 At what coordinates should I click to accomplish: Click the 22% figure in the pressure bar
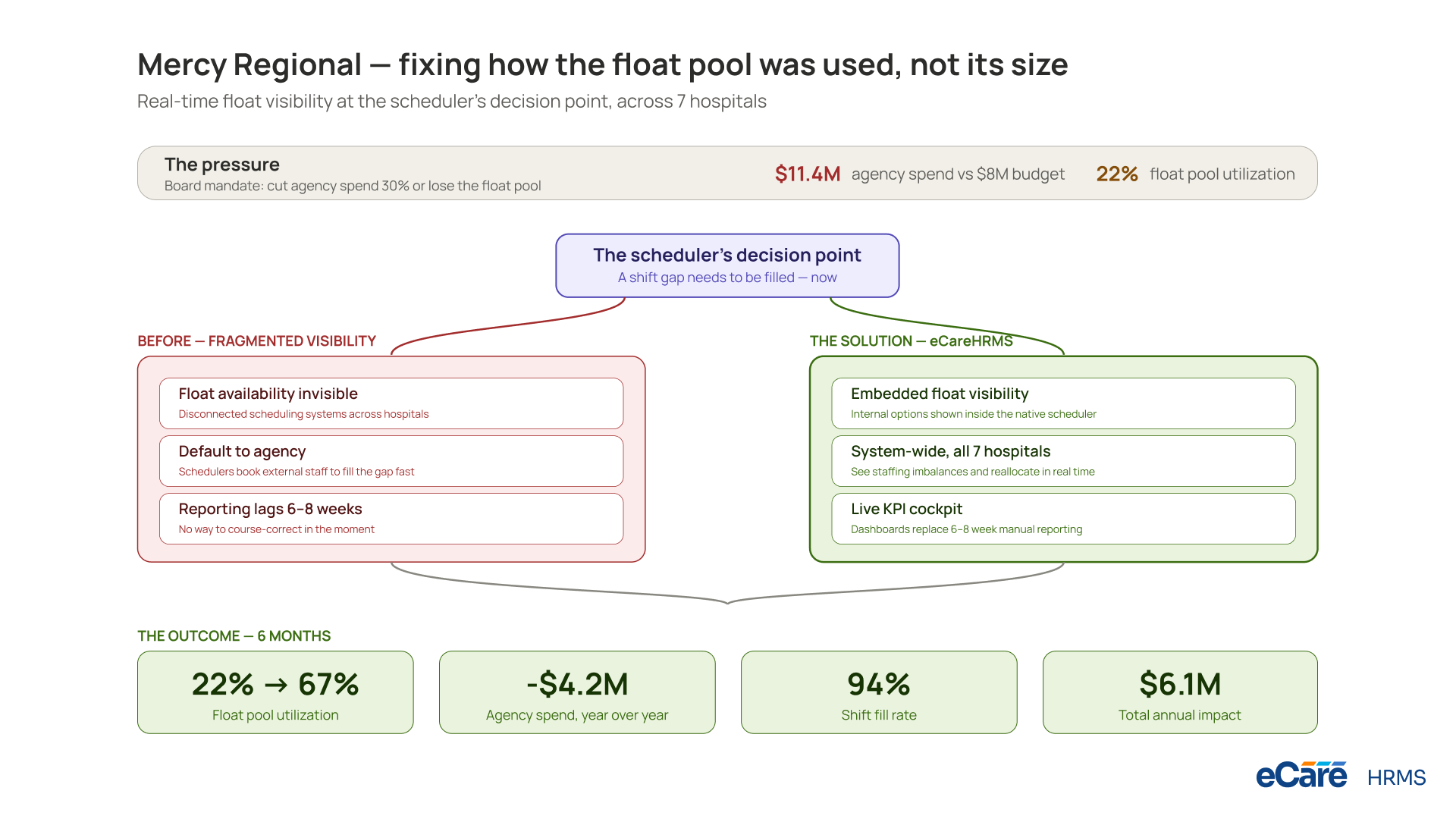[x=1117, y=174]
